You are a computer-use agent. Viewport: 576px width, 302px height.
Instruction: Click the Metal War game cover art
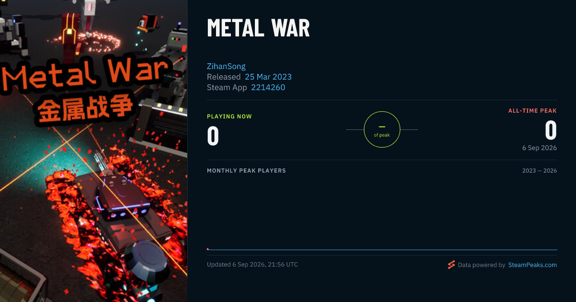coord(94,151)
